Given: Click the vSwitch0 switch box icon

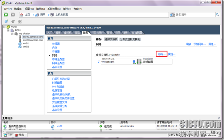Looking at the screenshot, I should click(x=139, y=62).
